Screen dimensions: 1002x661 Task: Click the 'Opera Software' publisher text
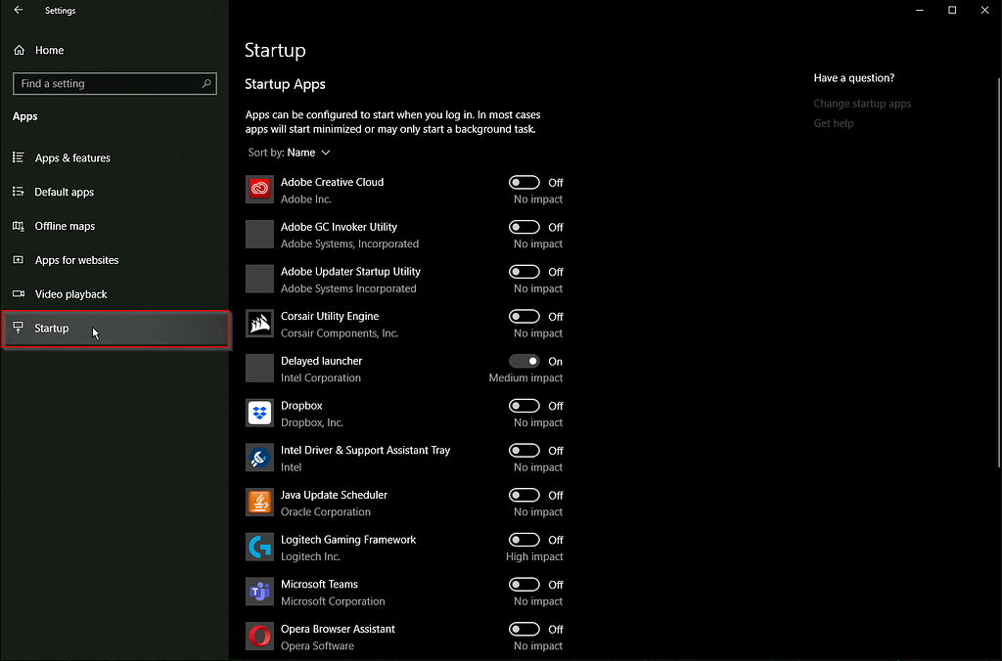(x=317, y=646)
